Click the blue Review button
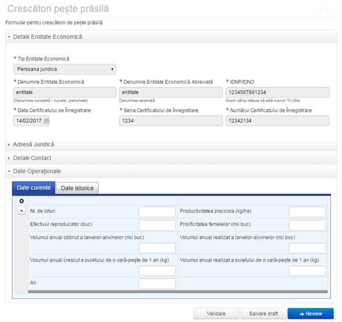This screenshot has height=322, width=342. (x=310, y=314)
